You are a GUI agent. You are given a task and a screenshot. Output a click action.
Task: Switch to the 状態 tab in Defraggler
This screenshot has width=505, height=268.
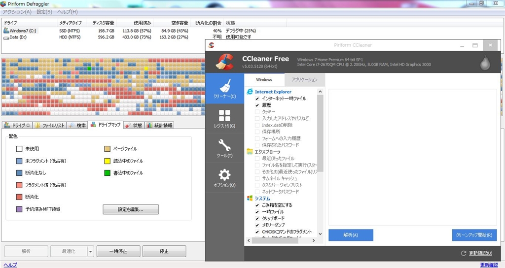[x=134, y=125]
